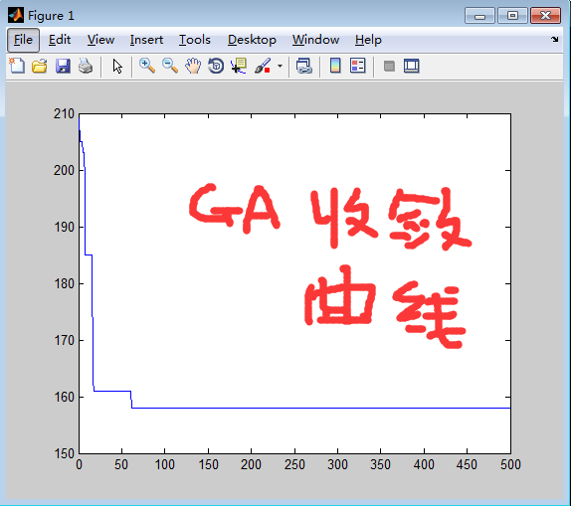Open the File menu
The image size is (571, 506).
(x=23, y=40)
